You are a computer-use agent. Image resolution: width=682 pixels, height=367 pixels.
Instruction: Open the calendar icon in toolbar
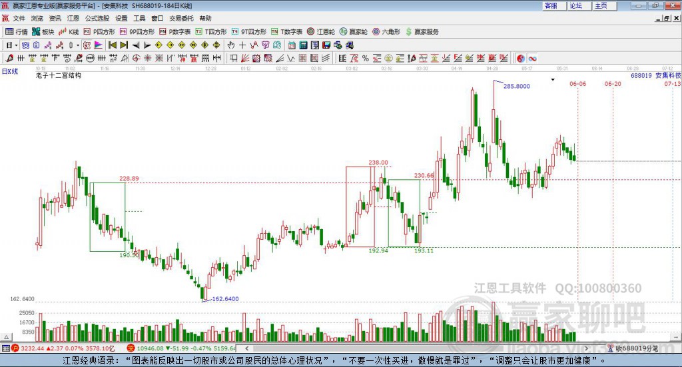tap(292, 45)
